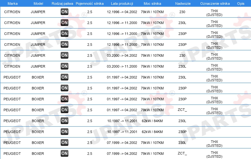This screenshot has height=159, width=251.
Task: Click the Marka column header
Action: tap(13, 4)
